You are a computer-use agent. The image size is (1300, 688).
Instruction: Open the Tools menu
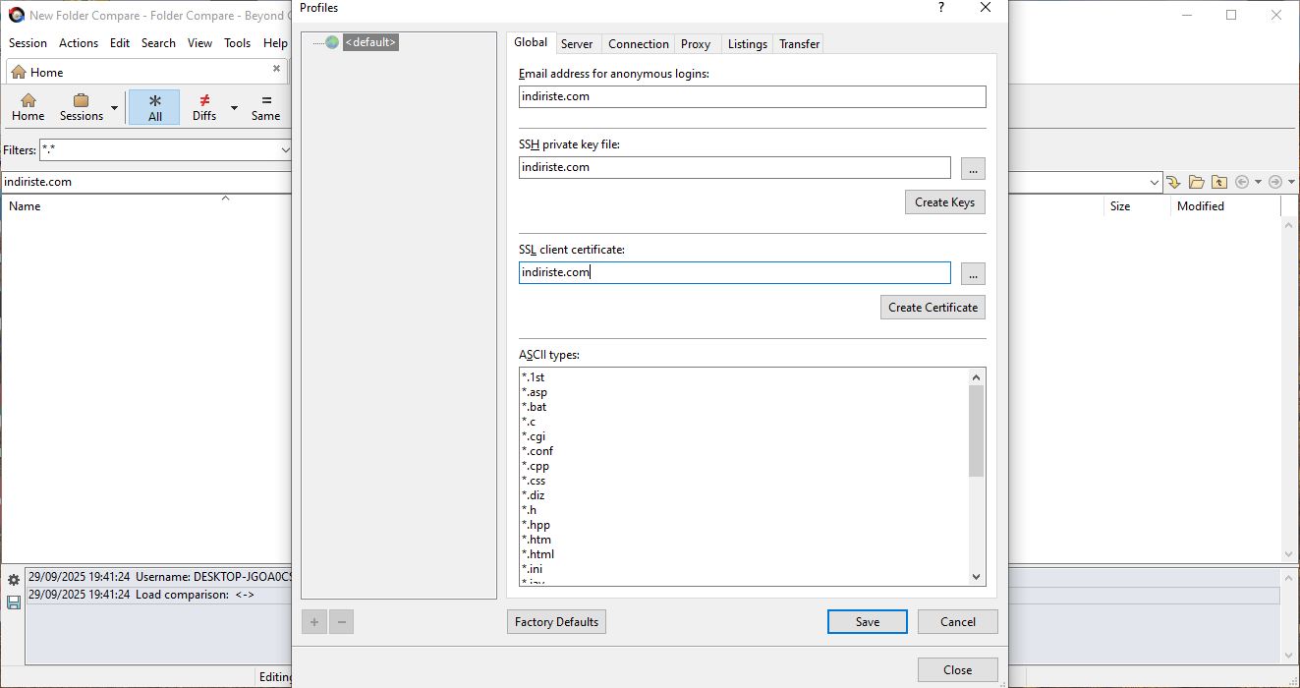tap(238, 43)
